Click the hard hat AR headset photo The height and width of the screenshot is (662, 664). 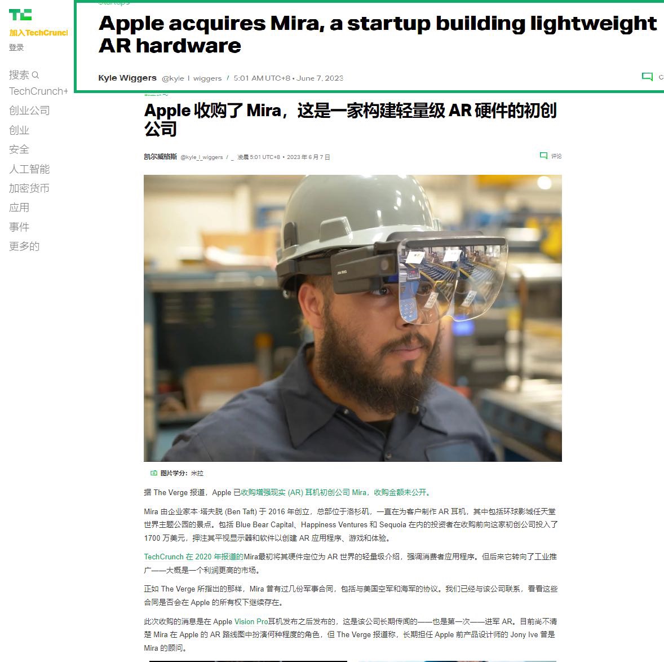(353, 318)
